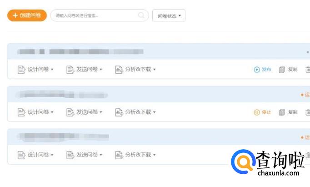
Task: Click the 发布 publish play icon
Action: (257, 70)
